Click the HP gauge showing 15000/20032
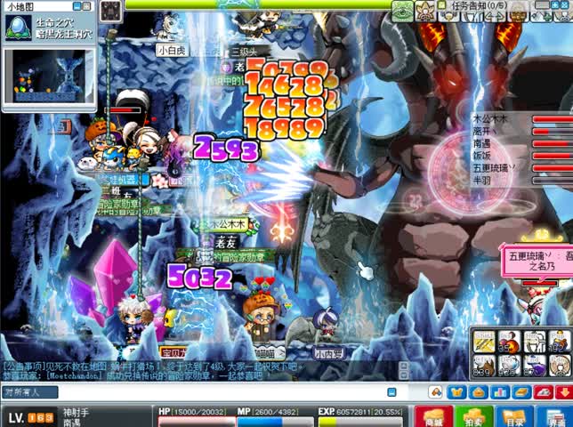The image size is (573, 427). click(x=197, y=421)
